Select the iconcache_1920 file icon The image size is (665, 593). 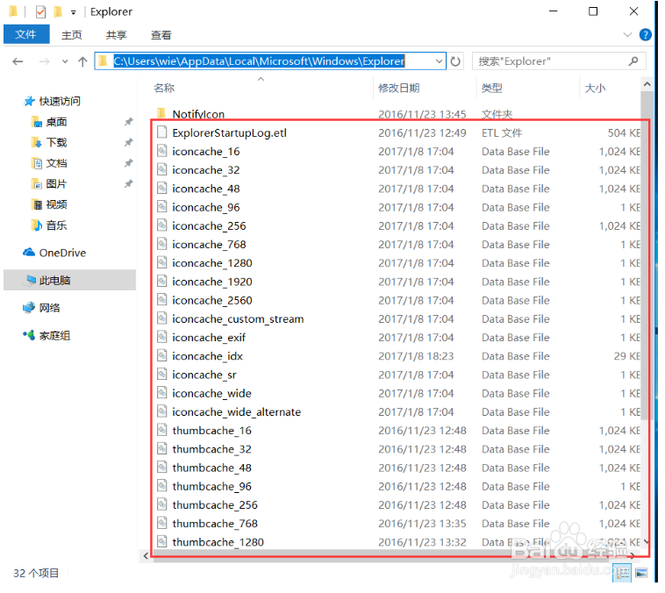pos(161,282)
